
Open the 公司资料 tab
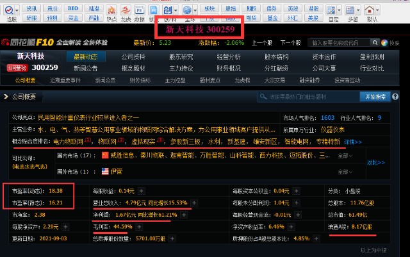(x=133, y=57)
